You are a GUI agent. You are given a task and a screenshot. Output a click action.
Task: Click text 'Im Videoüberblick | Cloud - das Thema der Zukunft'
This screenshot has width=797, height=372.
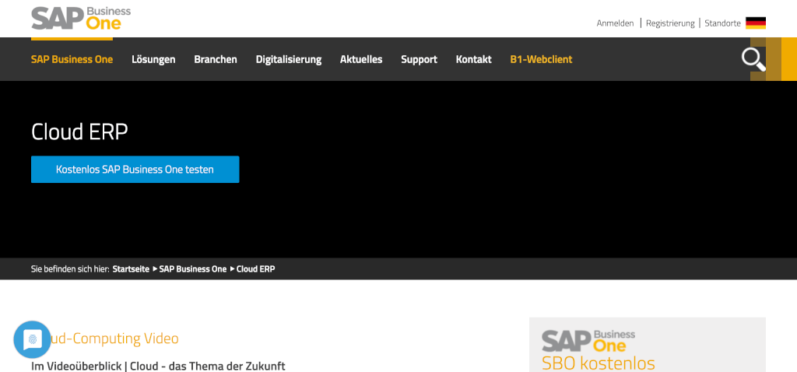point(158,366)
